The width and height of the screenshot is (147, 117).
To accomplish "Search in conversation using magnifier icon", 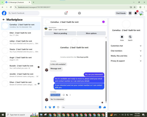I will tap(130, 37).
